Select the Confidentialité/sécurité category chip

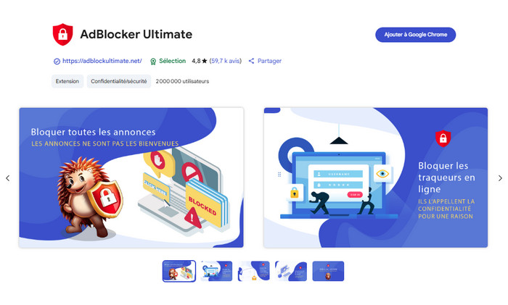(119, 81)
